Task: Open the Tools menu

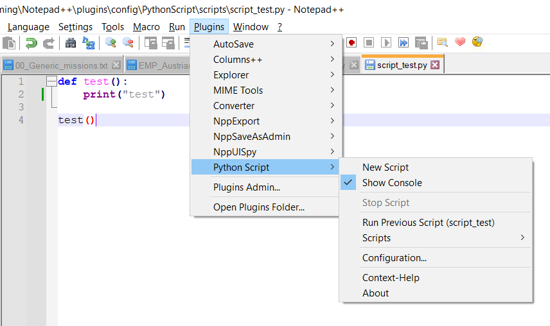Action: 113,27
